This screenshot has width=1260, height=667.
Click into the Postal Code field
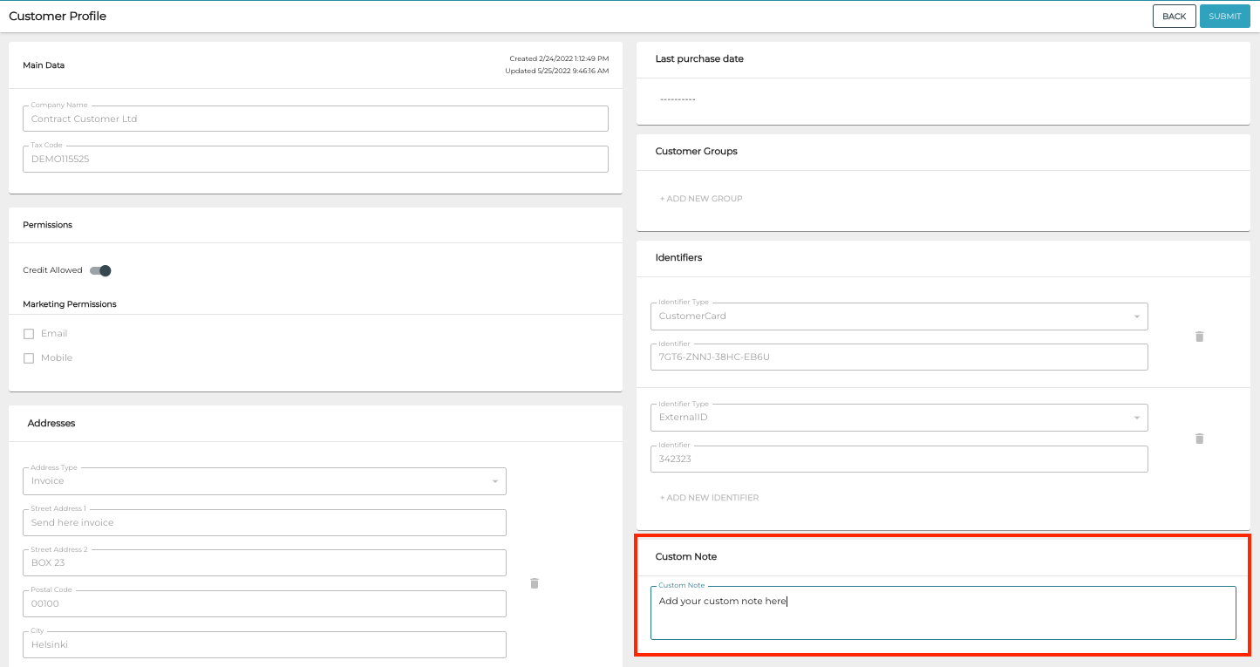[264, 603]
